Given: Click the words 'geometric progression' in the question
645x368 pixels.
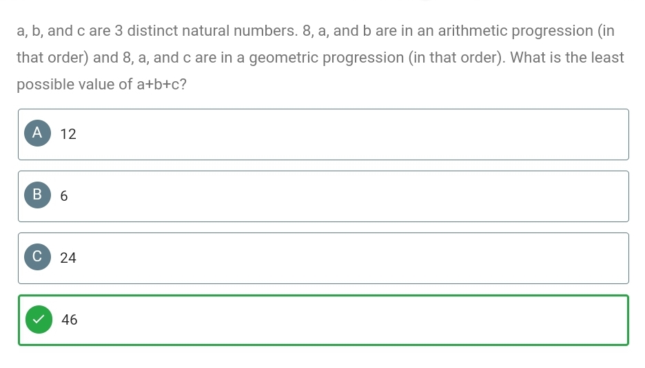Looking at the screenshot, I should (327, 58).
